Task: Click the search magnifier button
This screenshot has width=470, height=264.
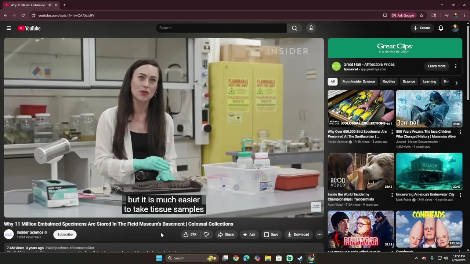Action: coord(294,28)
